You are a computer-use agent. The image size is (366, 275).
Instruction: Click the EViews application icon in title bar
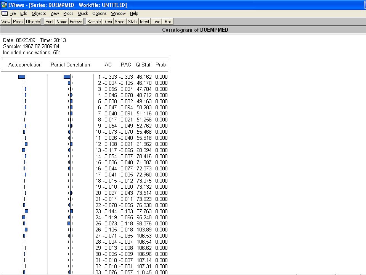[x=3, y=5]
